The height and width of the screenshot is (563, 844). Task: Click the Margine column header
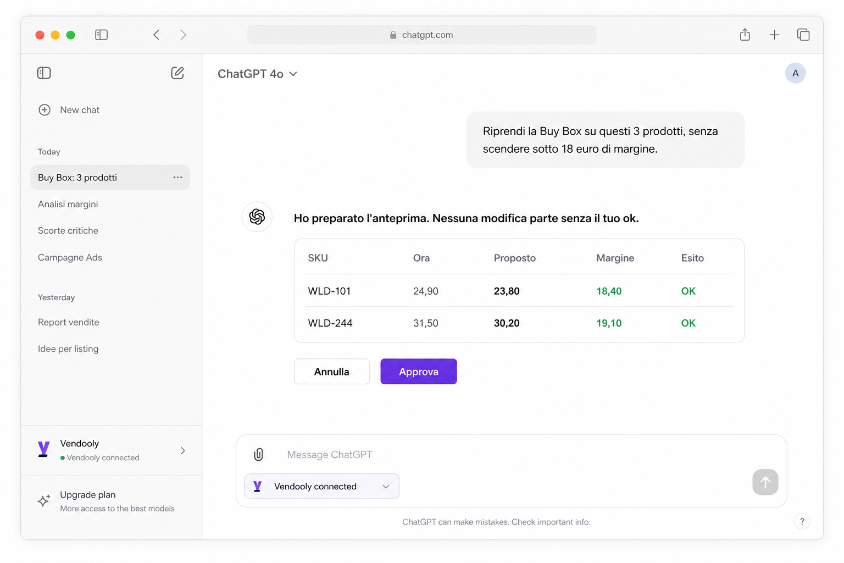click(615, 258)
